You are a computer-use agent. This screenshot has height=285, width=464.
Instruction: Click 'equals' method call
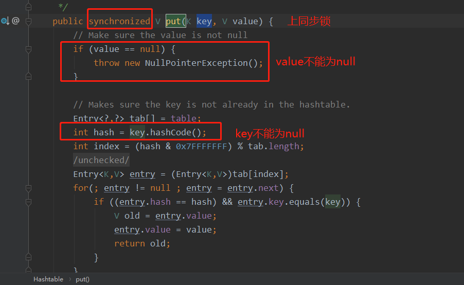(x=304, y=202)
